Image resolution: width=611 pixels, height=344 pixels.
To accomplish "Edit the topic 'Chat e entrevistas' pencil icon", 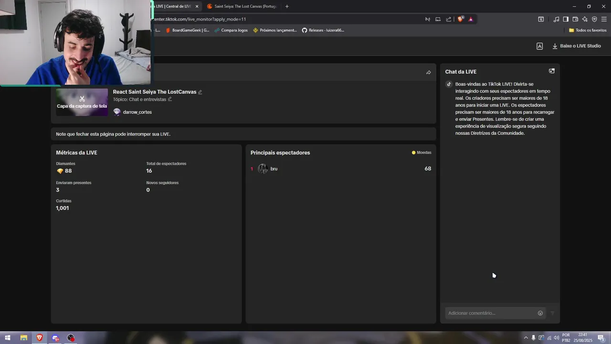I will click(169, 99).
